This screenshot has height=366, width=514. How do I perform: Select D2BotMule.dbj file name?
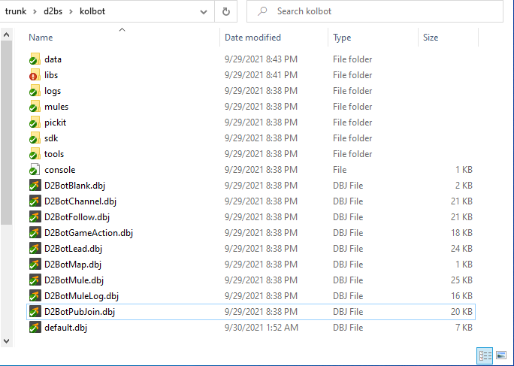click(x=74, y=280)
